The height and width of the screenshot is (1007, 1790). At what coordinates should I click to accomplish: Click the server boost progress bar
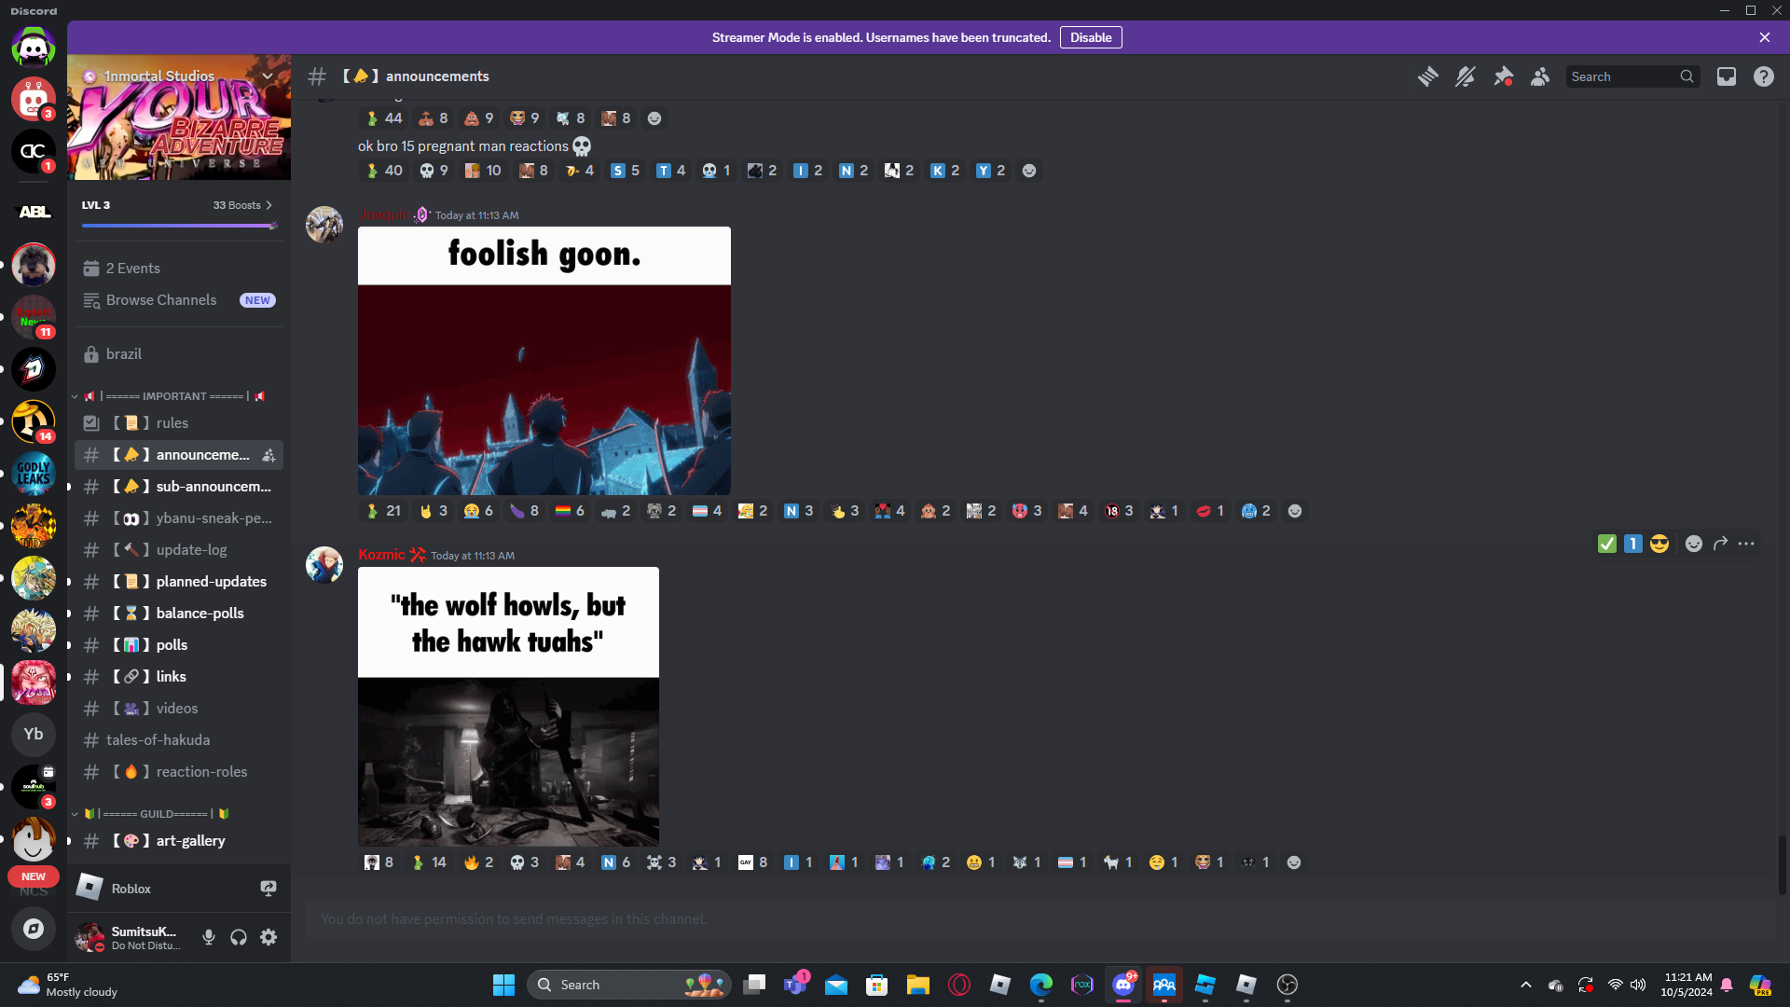click(177, 226)
